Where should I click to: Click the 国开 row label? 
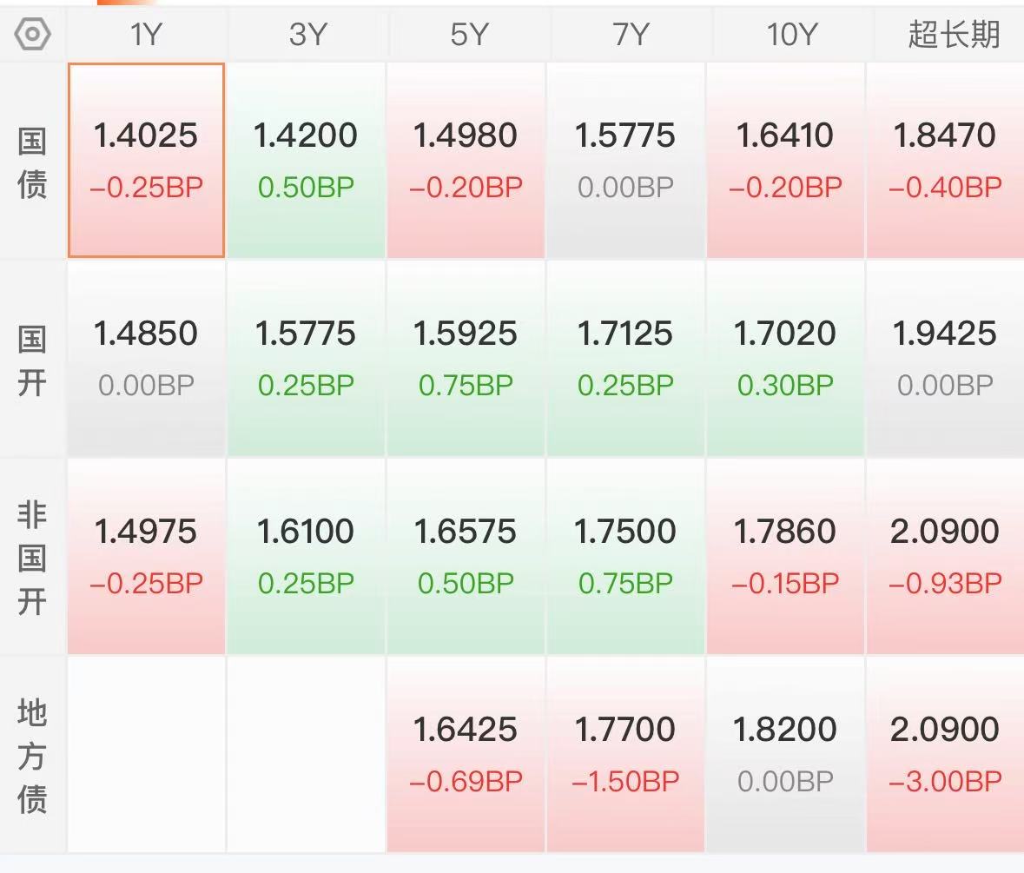point(32,360)
